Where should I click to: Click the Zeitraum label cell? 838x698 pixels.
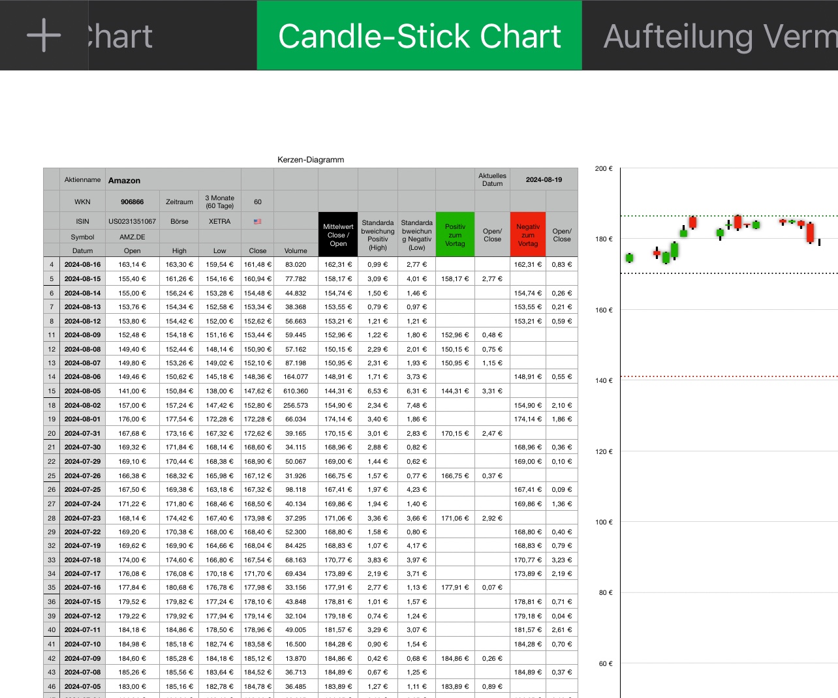coord(179,202)
